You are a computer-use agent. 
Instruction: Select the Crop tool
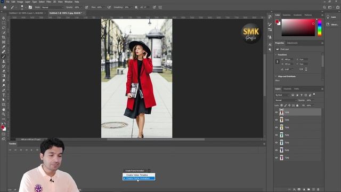[4, 37]
